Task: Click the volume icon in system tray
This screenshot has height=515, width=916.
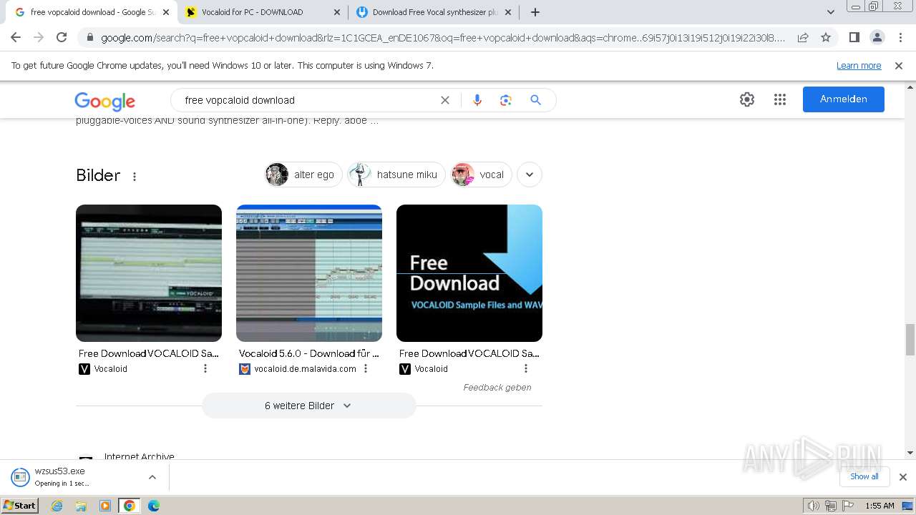Action: click(x=813, y=506)
